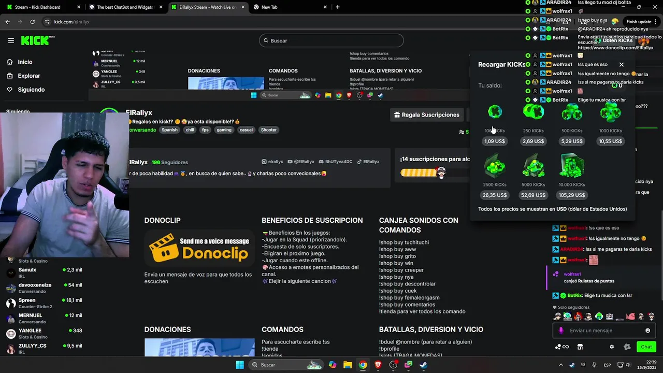Switch to the New Tab browser tab

pos(290,7)
